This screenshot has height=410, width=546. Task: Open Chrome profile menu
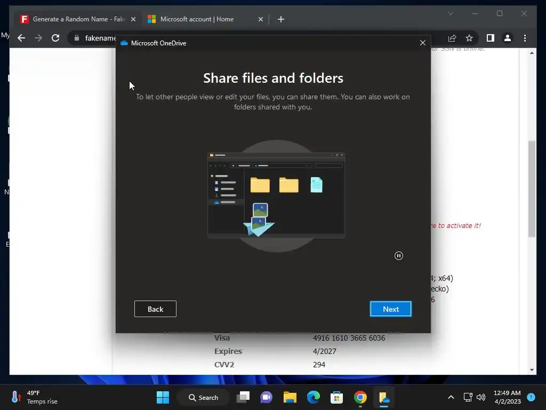pos(508,38)
